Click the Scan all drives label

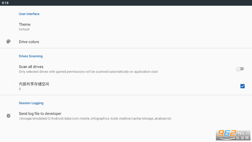(x=31, y=67)
